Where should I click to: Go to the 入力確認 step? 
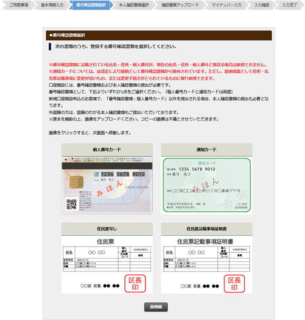261,5
